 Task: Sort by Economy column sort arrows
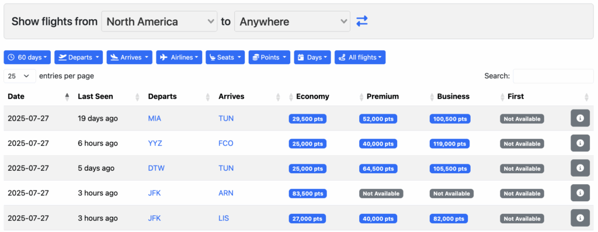point(291,97)
